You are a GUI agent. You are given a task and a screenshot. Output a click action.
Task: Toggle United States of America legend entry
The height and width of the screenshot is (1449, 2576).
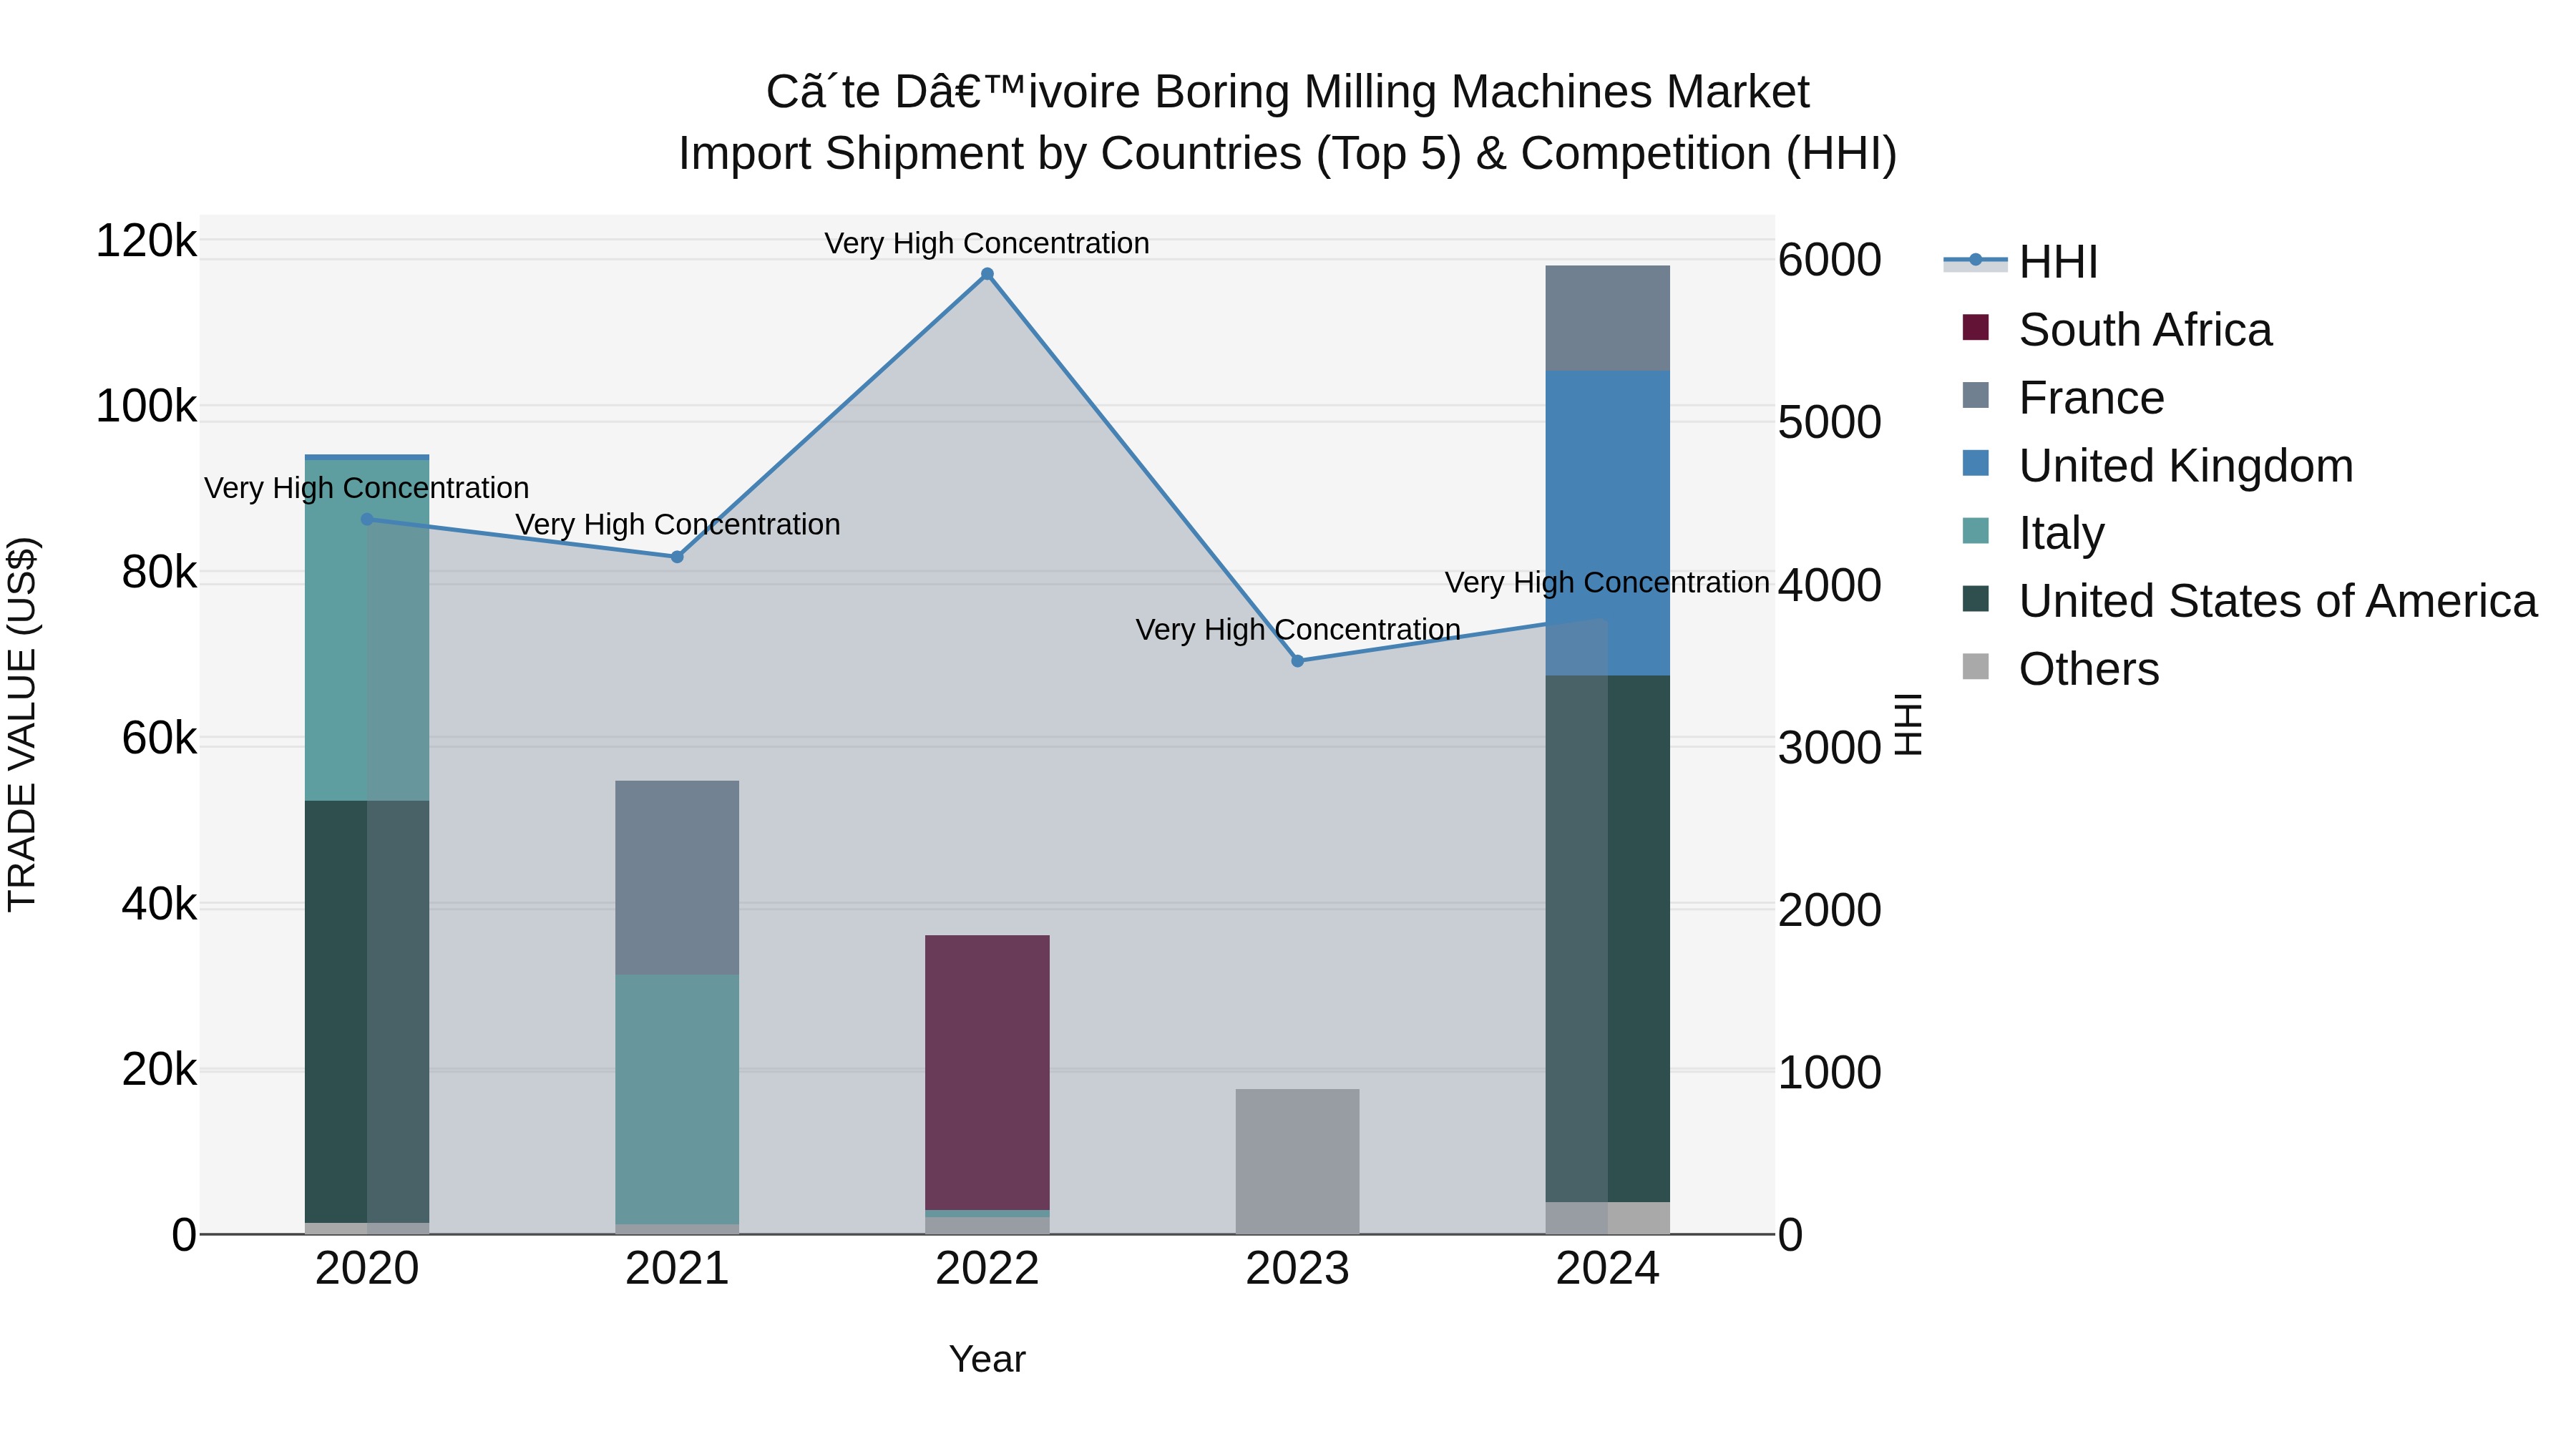2250,601
